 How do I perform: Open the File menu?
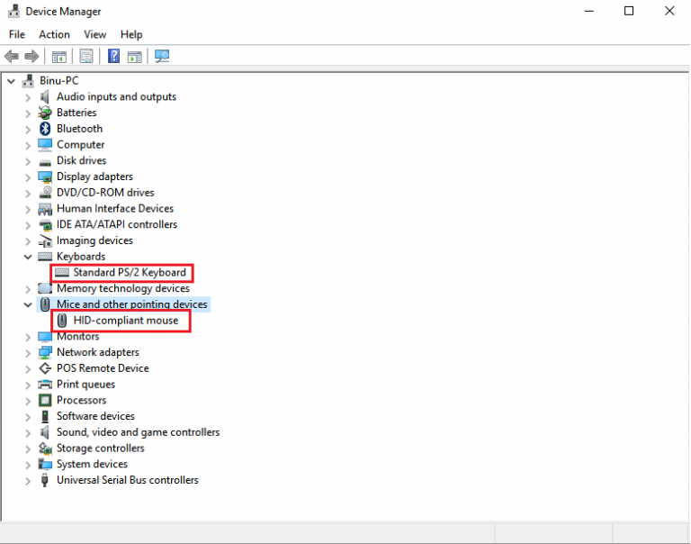click(17, 34)
